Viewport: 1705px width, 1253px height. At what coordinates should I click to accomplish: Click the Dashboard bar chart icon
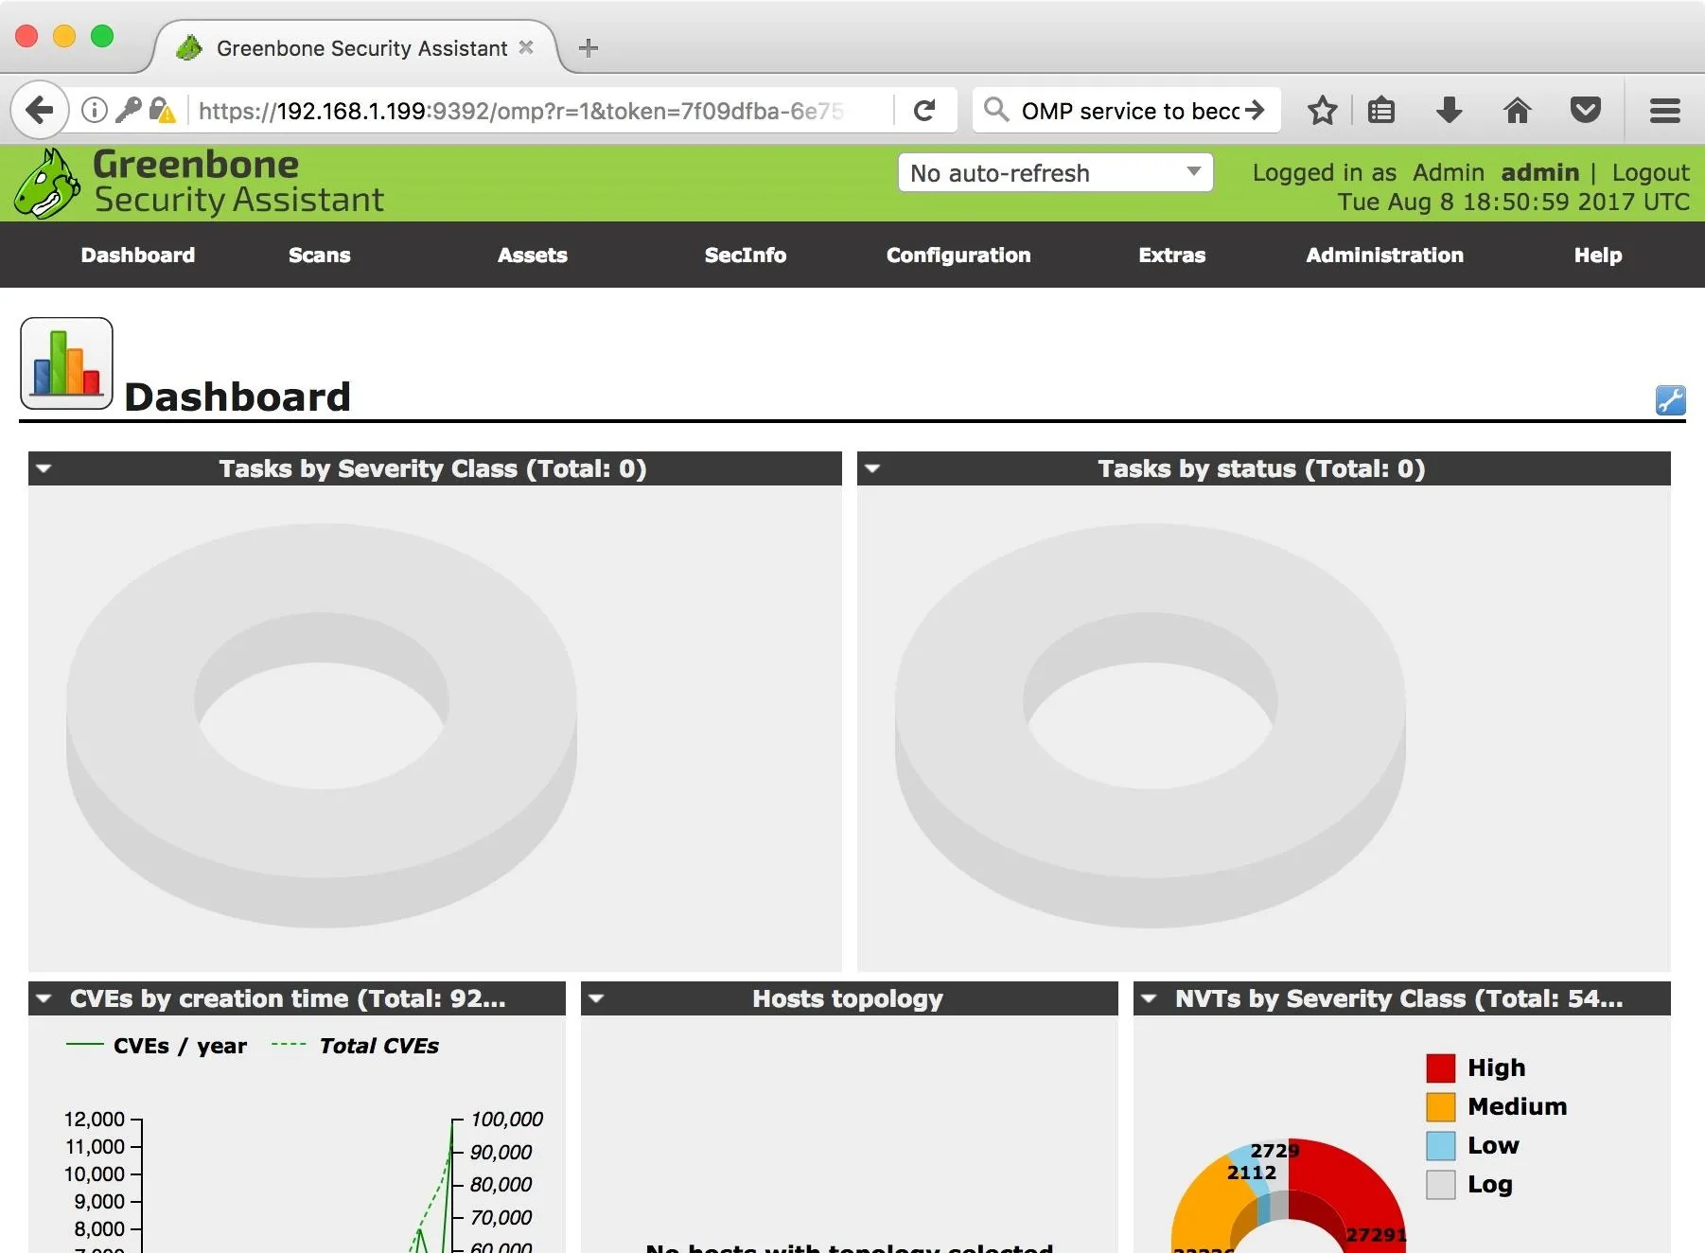66,363
